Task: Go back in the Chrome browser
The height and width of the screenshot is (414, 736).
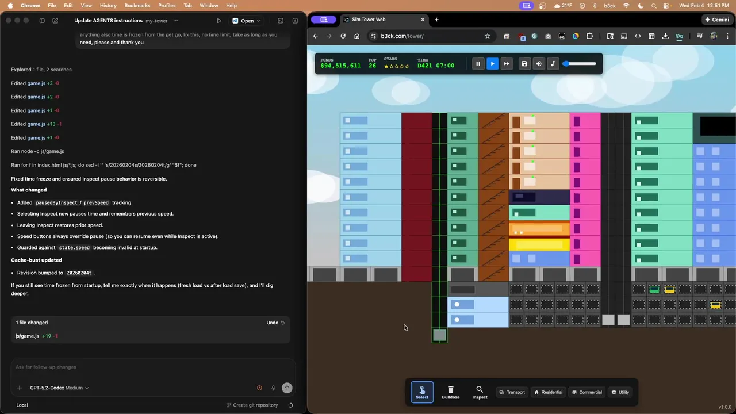Action: pyautogui.click(x=315, y=36)
